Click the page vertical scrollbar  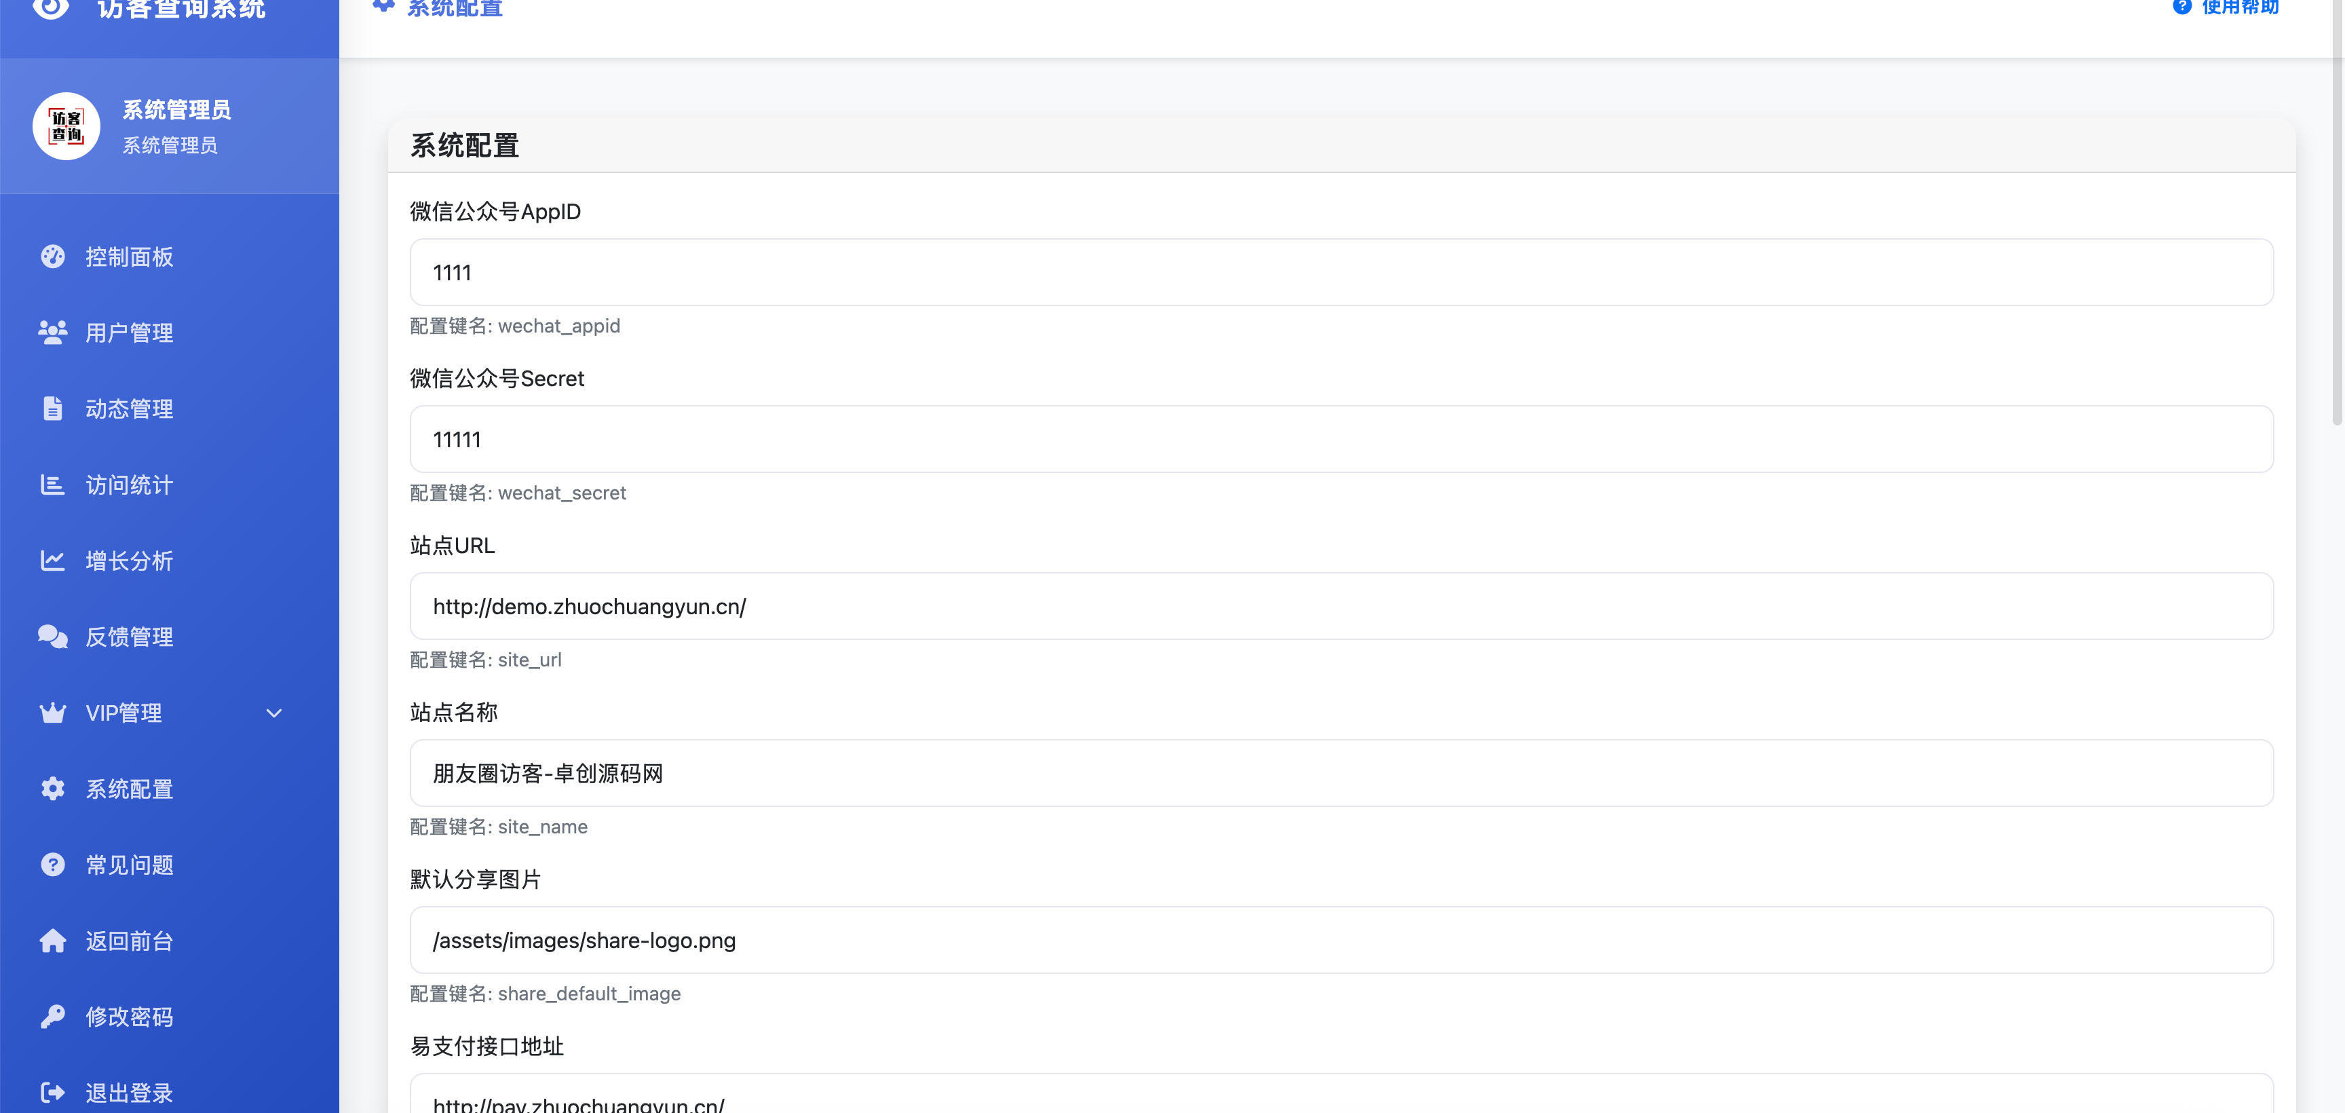point(2337,214)
